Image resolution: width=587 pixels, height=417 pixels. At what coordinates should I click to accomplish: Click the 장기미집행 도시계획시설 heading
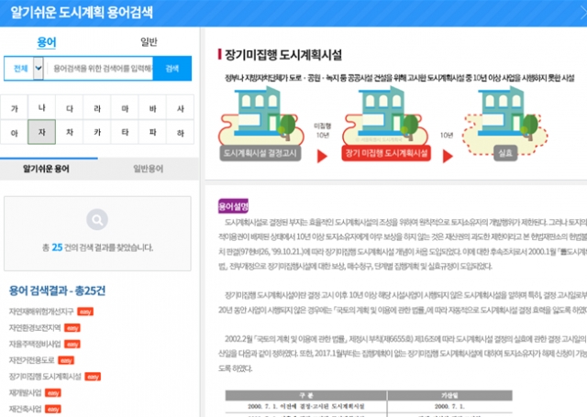tap(283, 55)
